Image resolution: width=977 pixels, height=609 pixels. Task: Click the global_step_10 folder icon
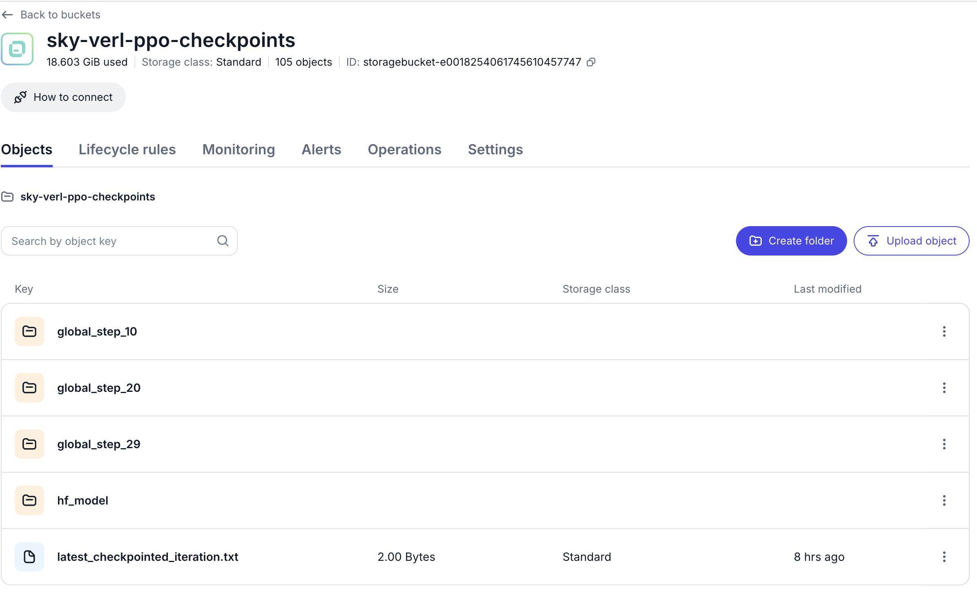coord(29,331)
